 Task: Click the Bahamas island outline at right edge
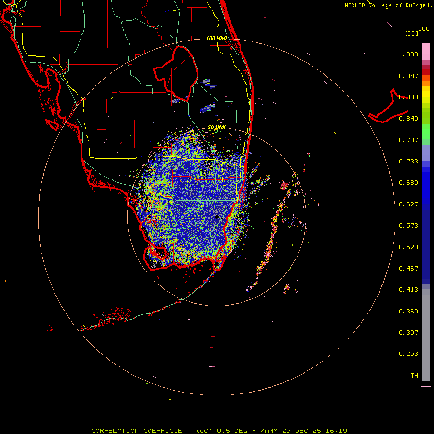(389, 106)
